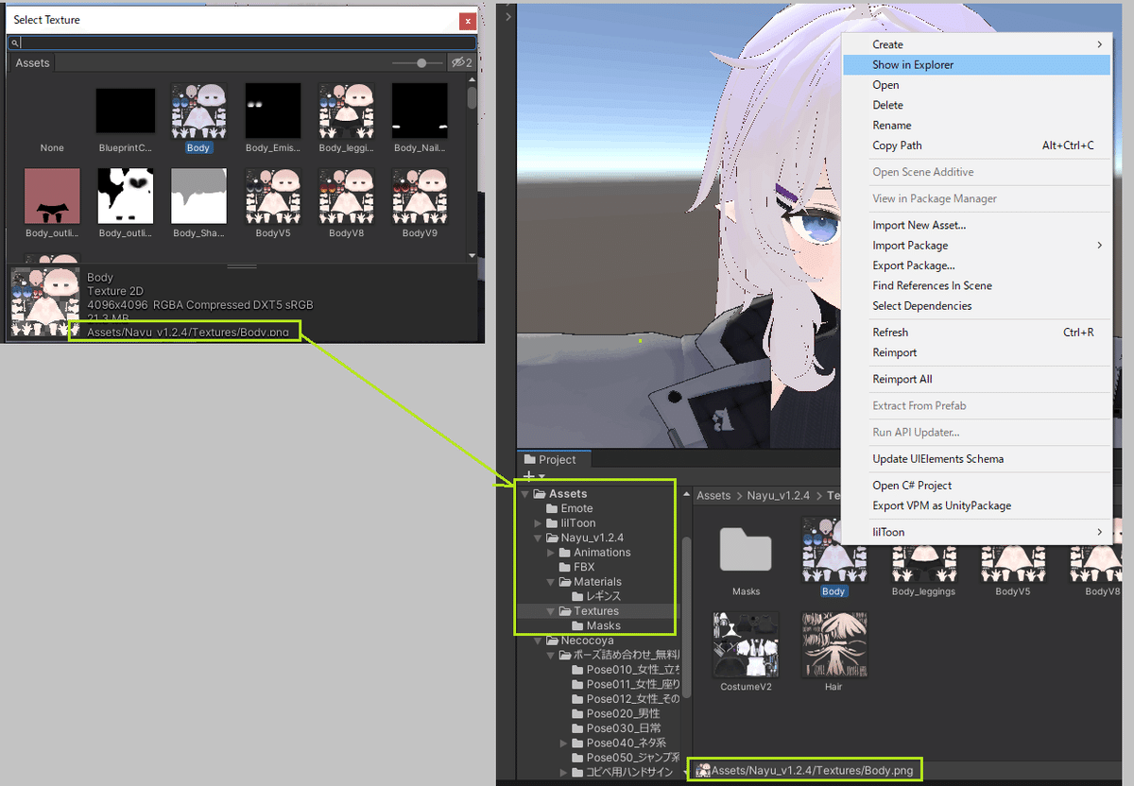Select the Body_Nail... texture thumbnail
The image size is (1134, 786).
click(420, 111)
